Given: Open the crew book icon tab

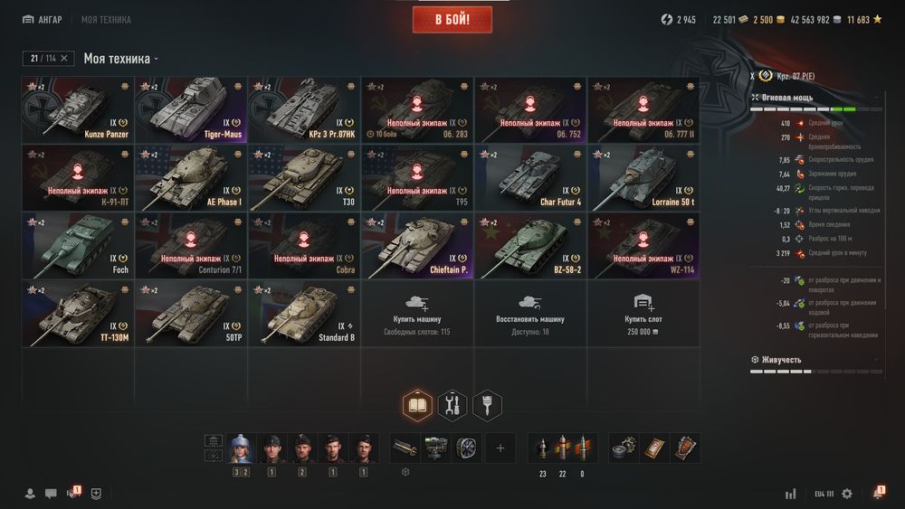Looking at the screenshot, I should tap(417, 405).
